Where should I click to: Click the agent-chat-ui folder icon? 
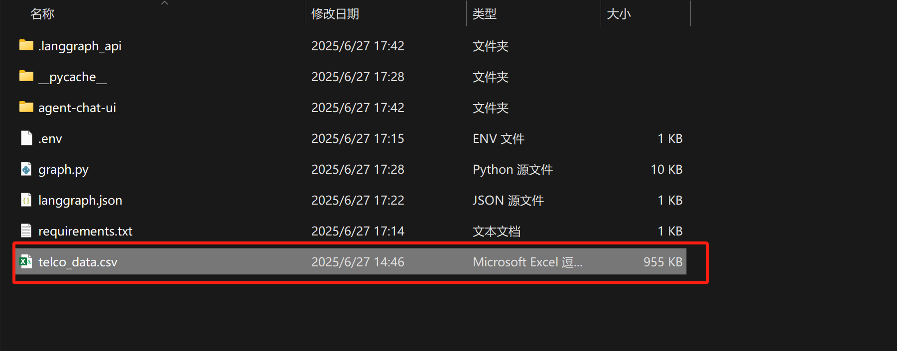click(26, 107)
